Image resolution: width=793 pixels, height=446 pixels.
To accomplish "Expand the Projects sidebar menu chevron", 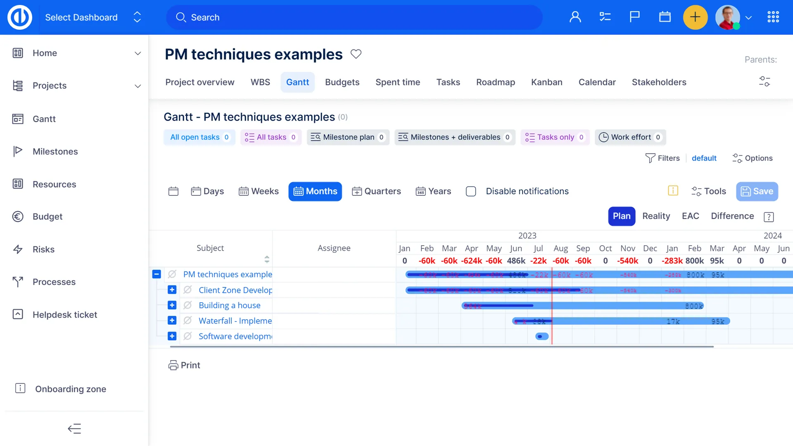I will tap(138, 86).
